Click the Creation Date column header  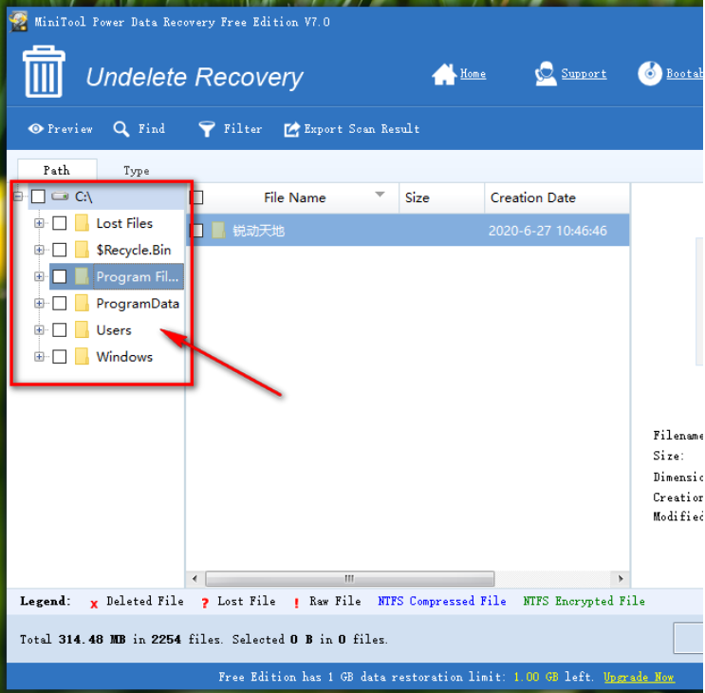coord(557,197)
